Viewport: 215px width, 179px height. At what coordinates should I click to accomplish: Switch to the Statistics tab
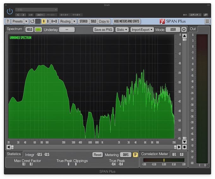click(14, 154)
